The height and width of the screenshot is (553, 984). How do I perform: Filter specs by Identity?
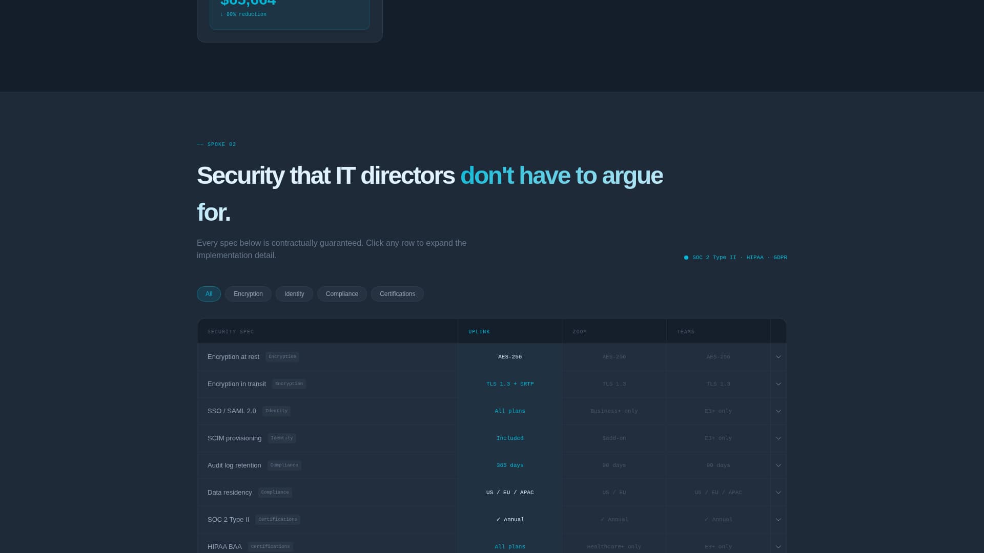pos(294,294)
